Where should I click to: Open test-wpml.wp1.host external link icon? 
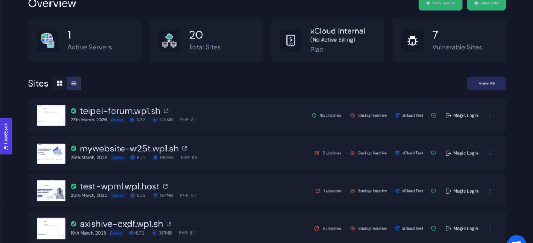pyautogui.click(x=165, y=186)
